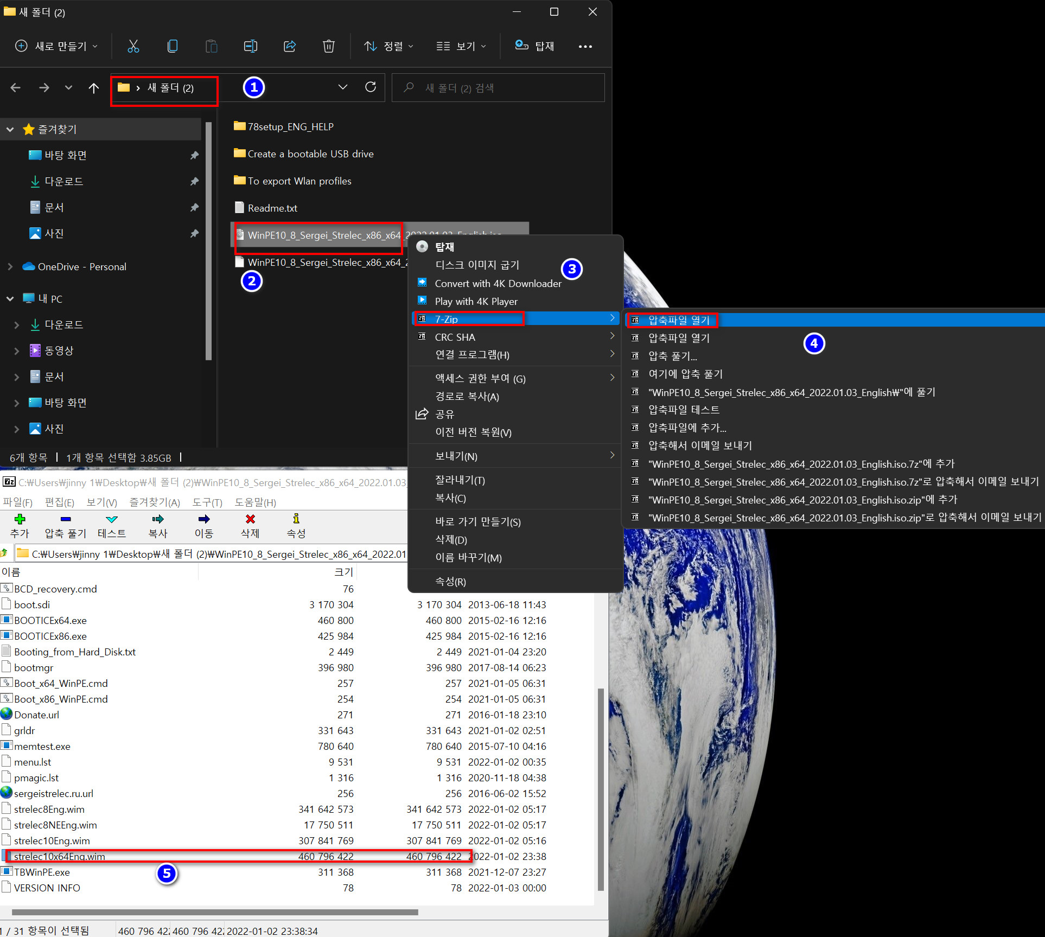
Task: Click the 7-Zip Delete (삭제) button
Action: [x=250, y=526]
